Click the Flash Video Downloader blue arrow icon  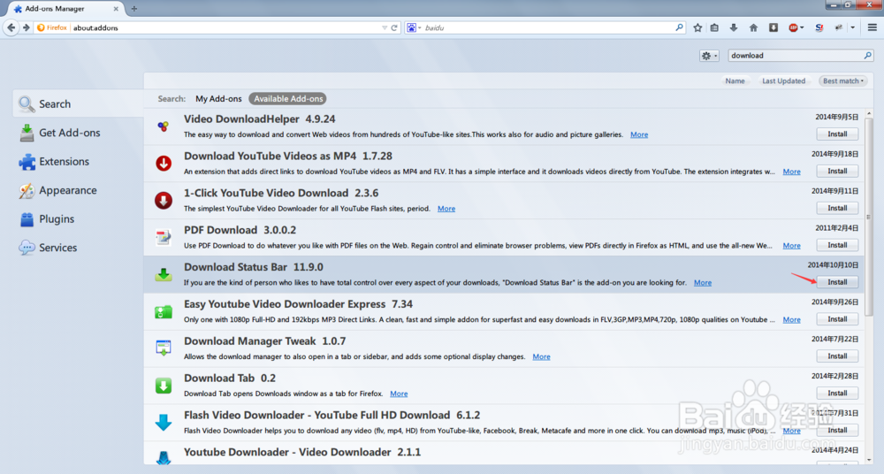coord(164,422)
